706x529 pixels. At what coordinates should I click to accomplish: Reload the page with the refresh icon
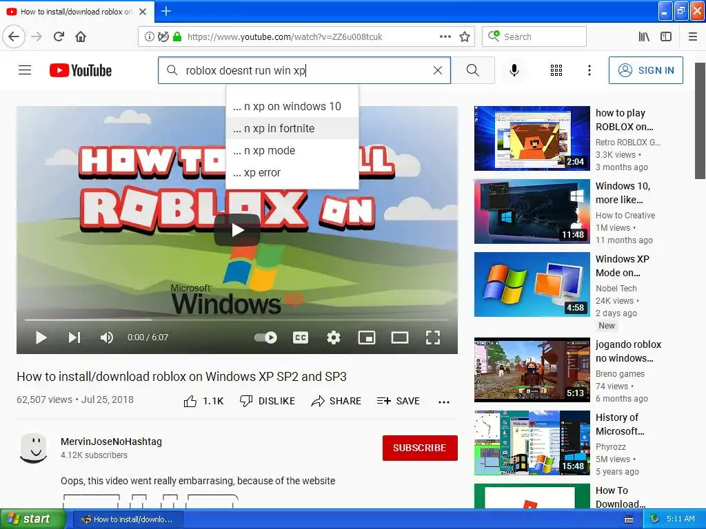point(59,37)
